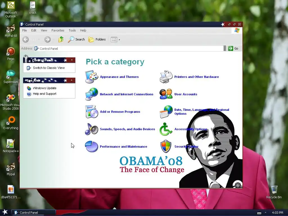Select the Everything desktop shortcut

coord(11,123)
